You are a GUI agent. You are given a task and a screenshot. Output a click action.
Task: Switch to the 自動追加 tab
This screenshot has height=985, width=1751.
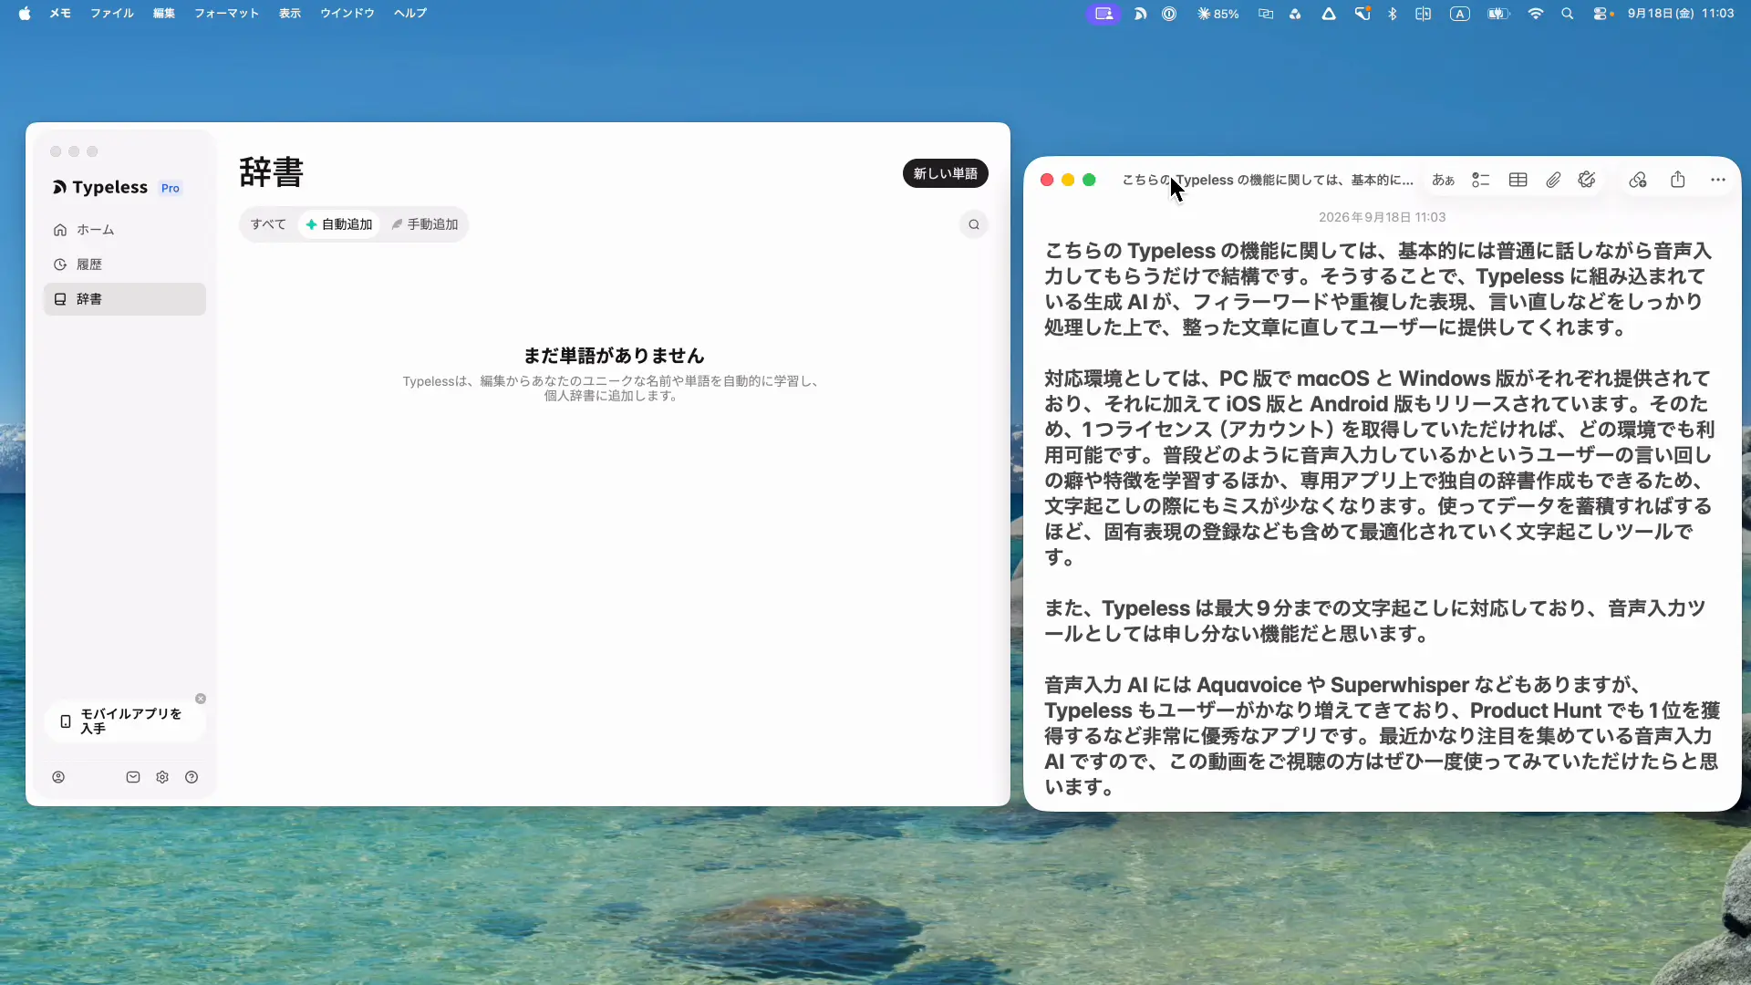(339, 224)
